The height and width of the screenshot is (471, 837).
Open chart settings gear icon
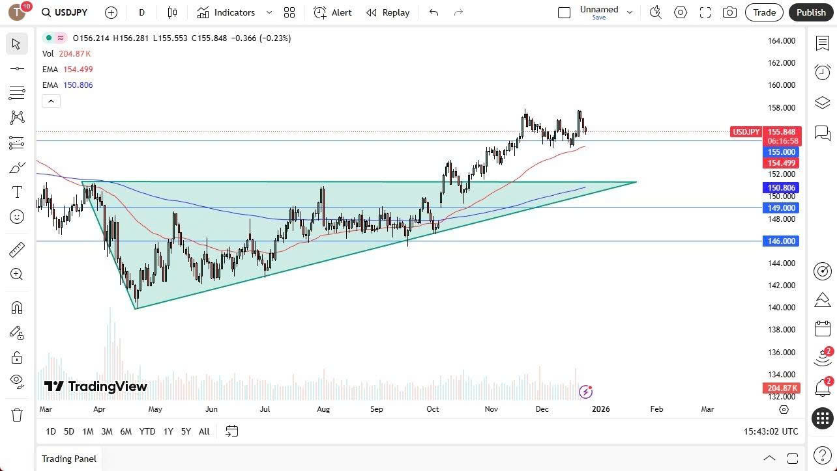tap(681, 12)
